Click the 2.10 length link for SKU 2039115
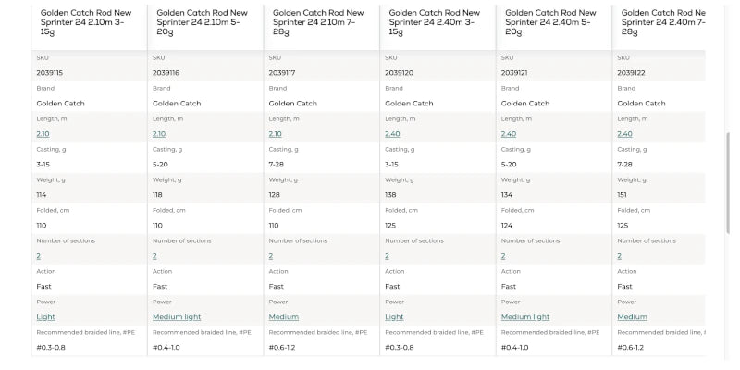 (43, 134)
